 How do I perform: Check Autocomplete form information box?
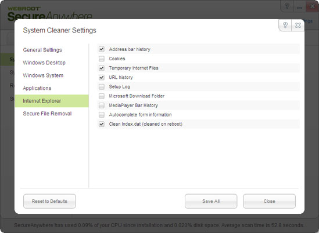(102, 115)
